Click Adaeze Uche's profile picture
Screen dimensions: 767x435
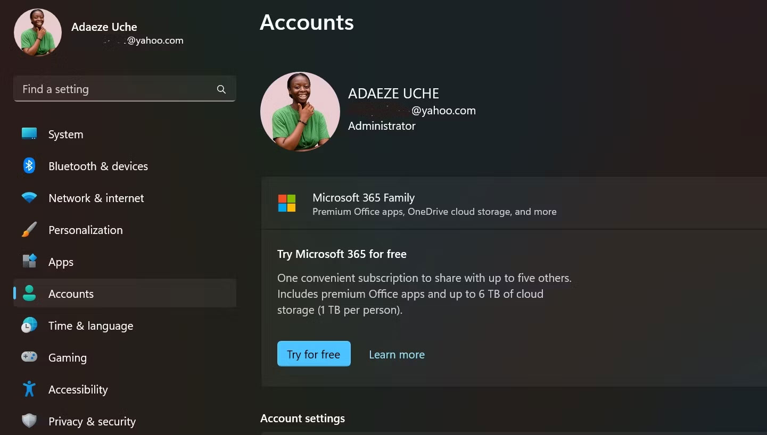pos(300,111)
